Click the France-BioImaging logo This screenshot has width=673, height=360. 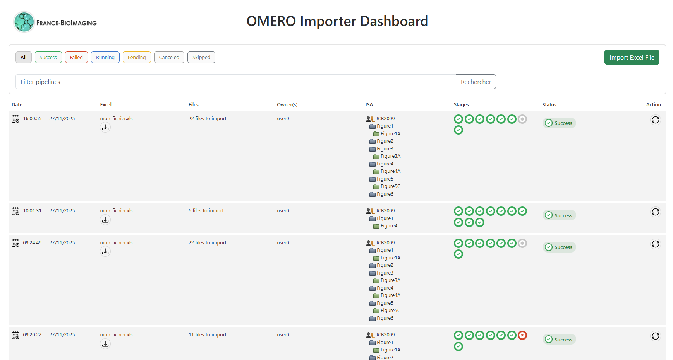pyautogui.click(x=24, y=21)
